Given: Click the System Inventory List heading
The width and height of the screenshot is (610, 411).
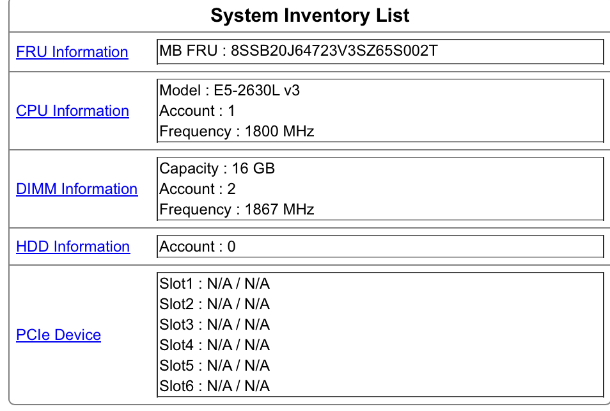Looking at the screenshot, I should (x=310, y=15).
